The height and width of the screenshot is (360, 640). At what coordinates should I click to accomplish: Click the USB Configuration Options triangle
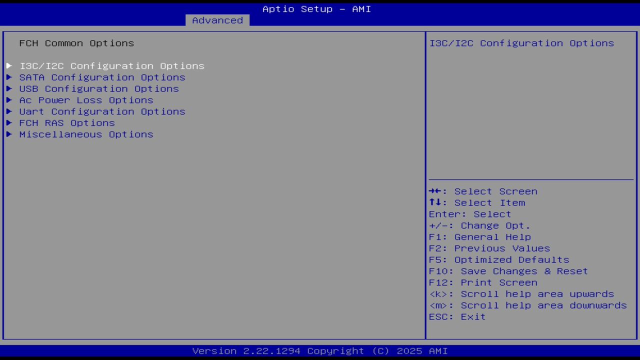9,88
